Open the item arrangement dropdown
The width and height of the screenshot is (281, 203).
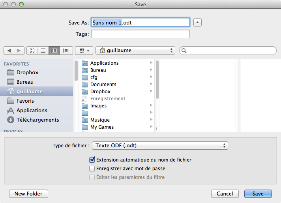84,51
